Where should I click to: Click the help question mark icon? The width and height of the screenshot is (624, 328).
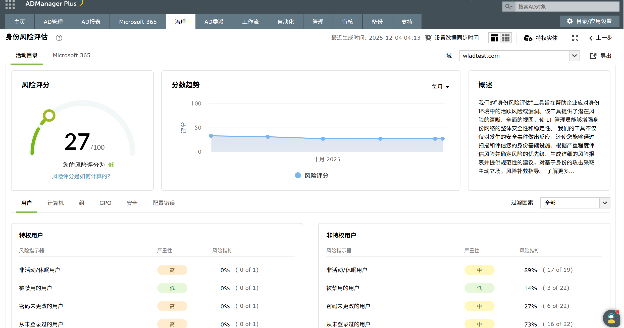pos(59,38)
